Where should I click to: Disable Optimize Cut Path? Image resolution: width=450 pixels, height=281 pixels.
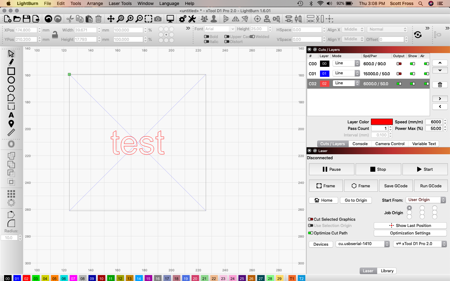(x=311, y=233)
